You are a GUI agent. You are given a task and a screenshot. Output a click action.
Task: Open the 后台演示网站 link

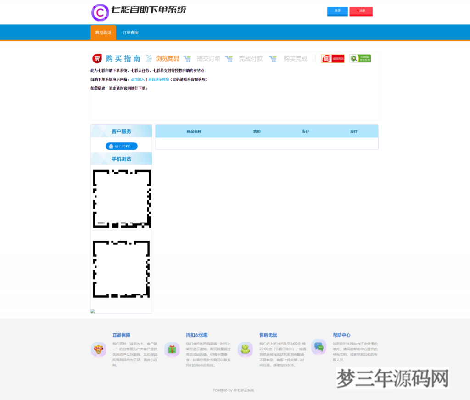click(158, 79)
